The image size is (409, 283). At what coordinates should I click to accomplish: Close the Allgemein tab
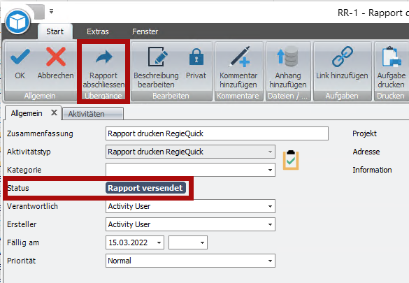(54, 113)
